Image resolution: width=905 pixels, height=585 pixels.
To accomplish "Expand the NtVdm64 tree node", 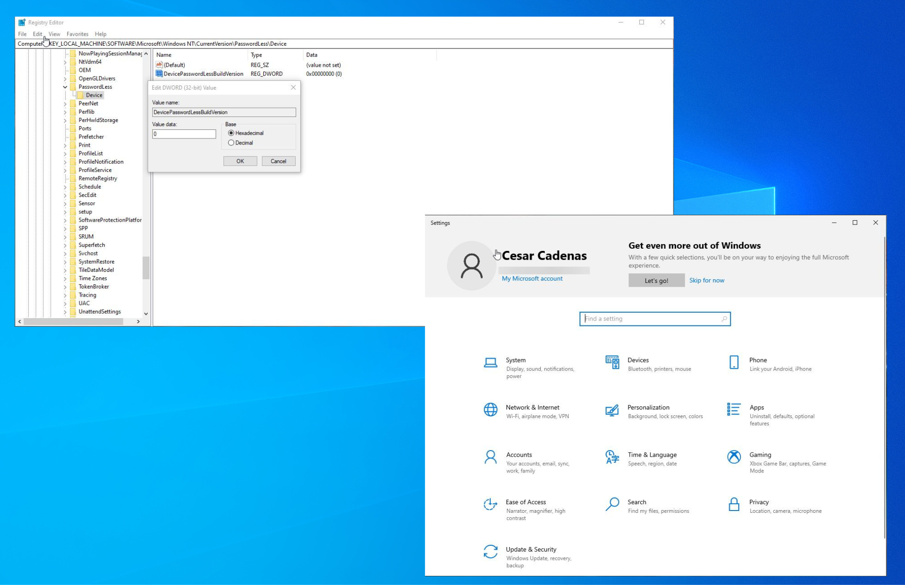I will (x=65, y=62).
